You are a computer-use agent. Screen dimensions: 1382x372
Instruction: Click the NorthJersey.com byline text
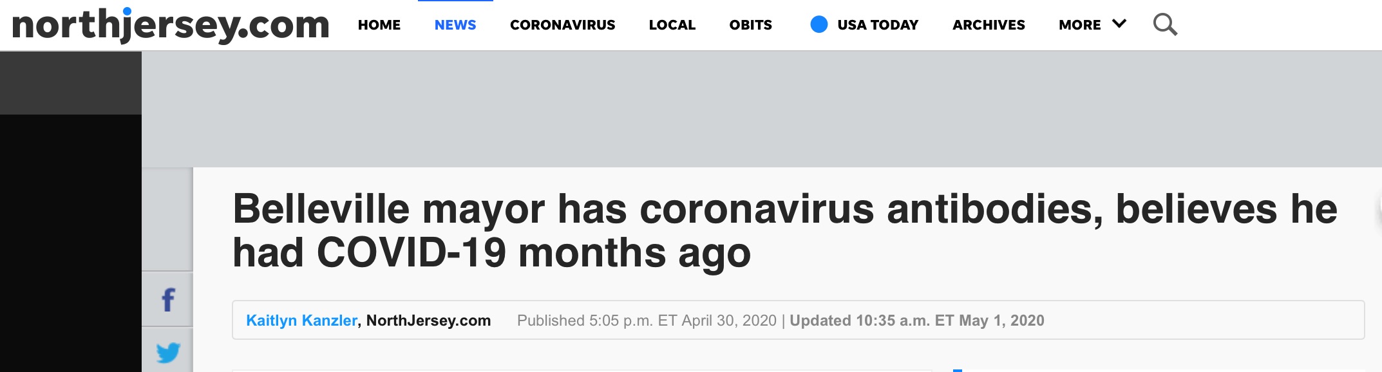[x=428, y=321]
